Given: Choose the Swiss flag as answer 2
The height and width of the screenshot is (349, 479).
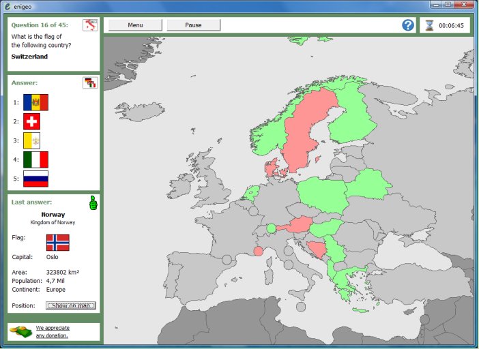Looking at the screenshot, I should (x=32, y=121).
